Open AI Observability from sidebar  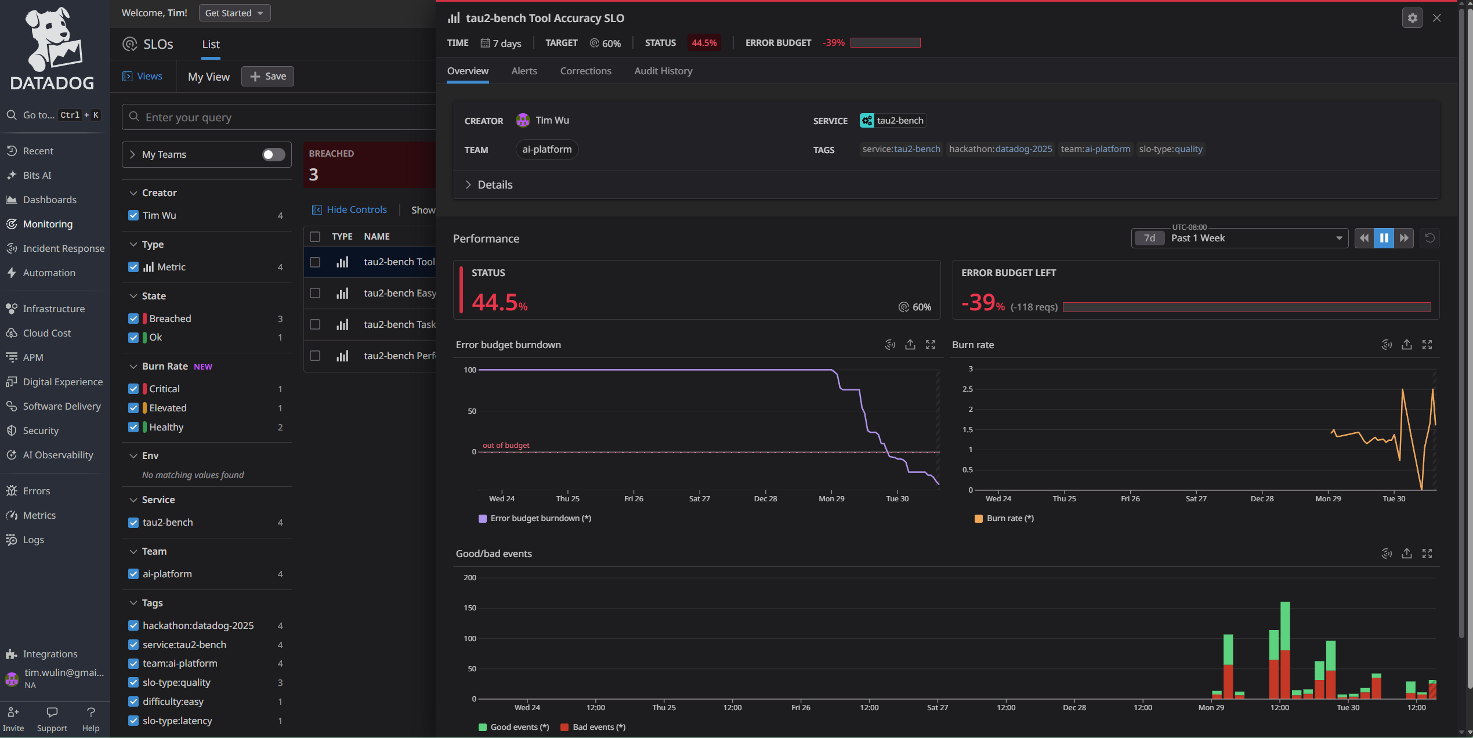[x=57, y=455]
